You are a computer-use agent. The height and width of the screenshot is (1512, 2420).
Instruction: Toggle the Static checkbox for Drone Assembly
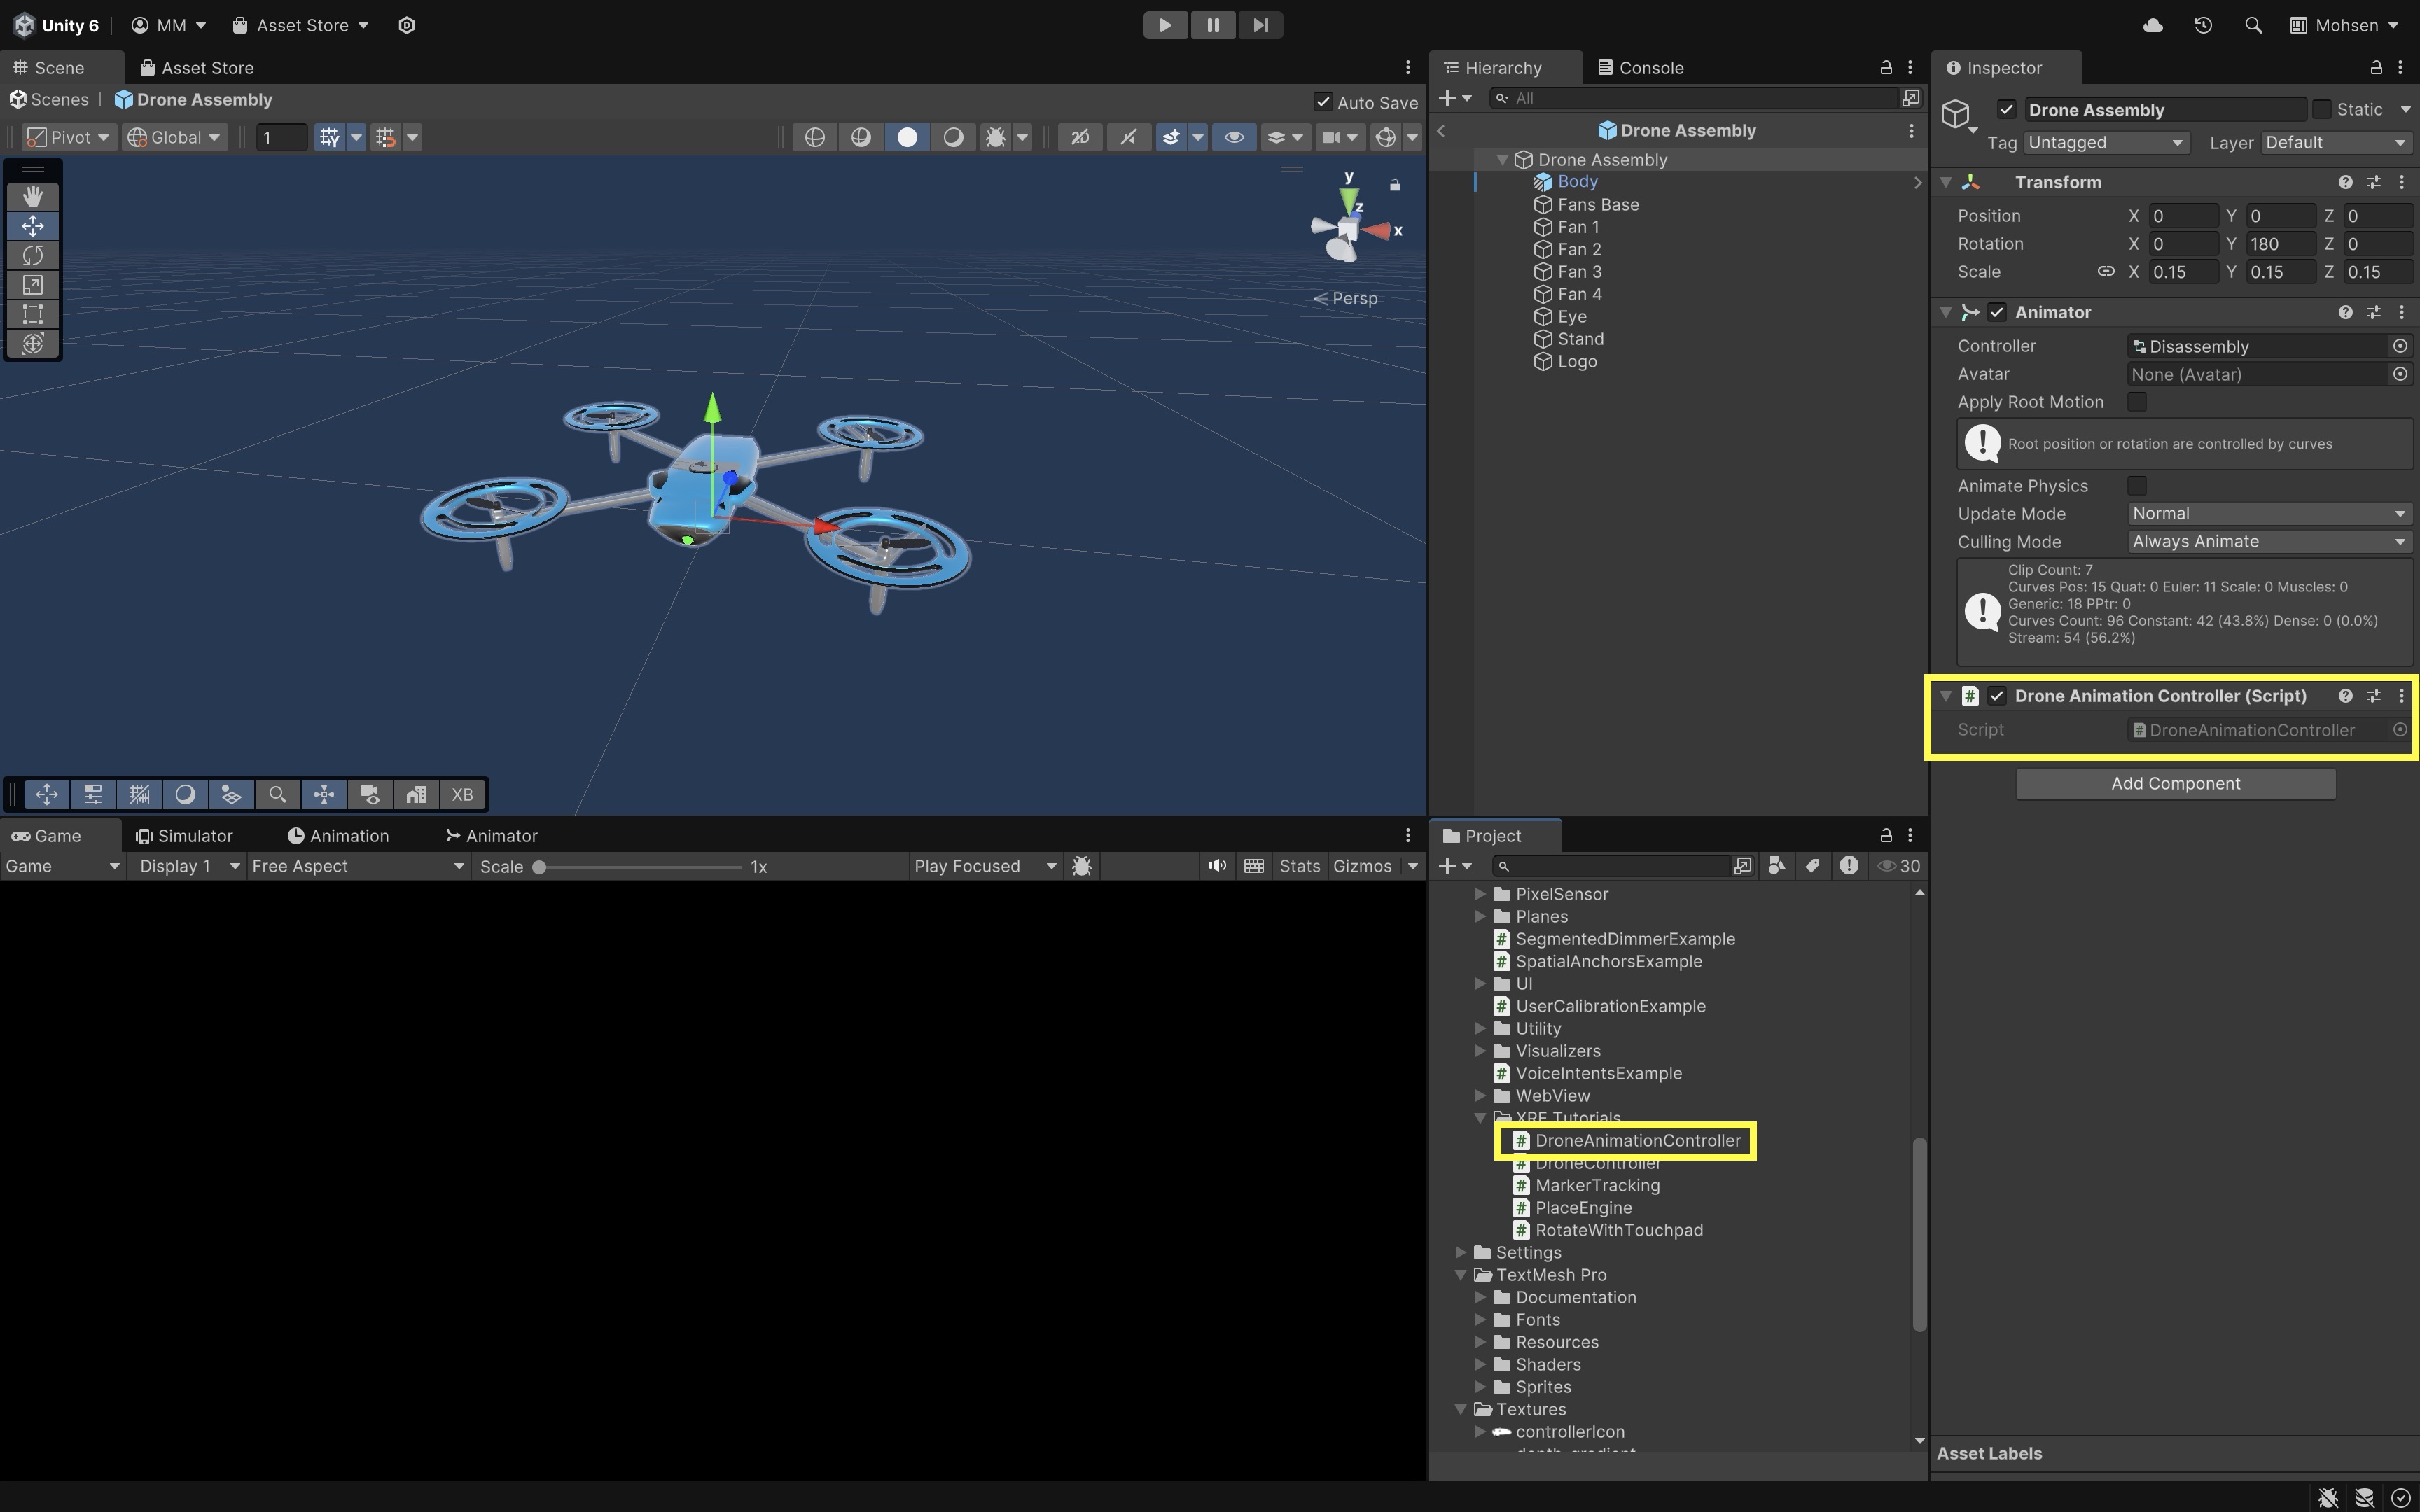[x=2322, y=109]
